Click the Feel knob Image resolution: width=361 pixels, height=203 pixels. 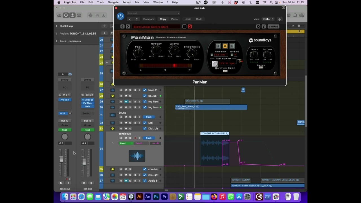(138, 53)
